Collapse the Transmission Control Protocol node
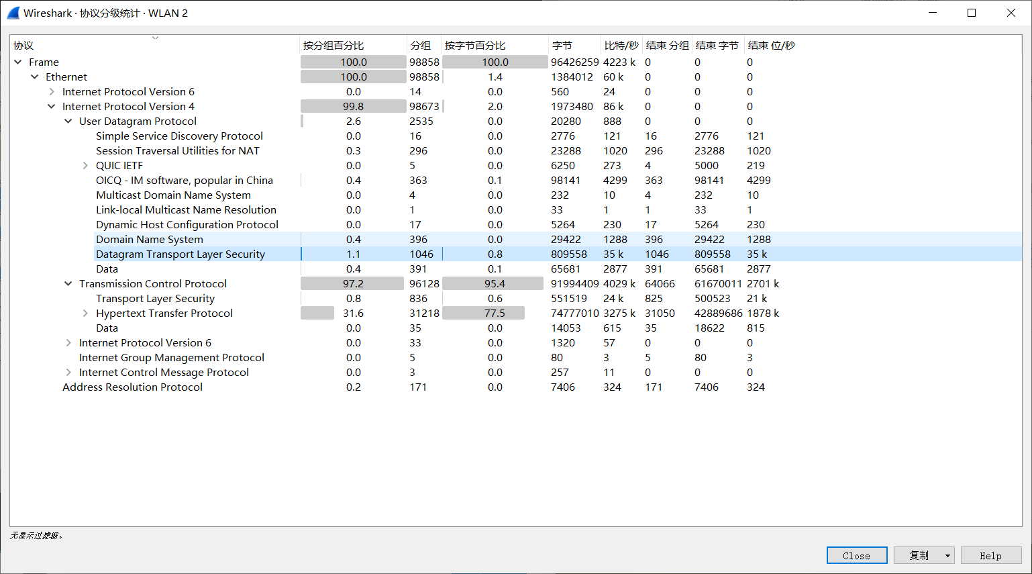This screenshot has height=574, width=1032. (68, 284)
